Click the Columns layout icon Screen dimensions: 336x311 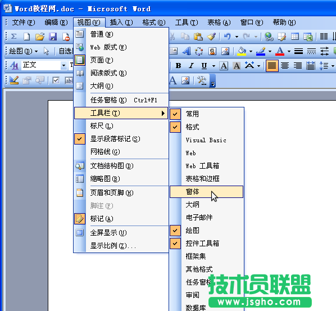click(x=324, y=37)
